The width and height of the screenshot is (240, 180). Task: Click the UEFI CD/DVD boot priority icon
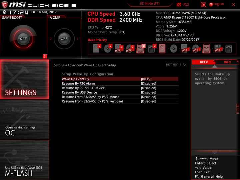click(x=108, y=49)
